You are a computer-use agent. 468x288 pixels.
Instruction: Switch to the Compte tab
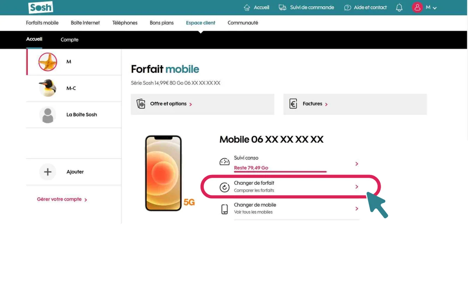pyautogui.click(x=69, y=39)
